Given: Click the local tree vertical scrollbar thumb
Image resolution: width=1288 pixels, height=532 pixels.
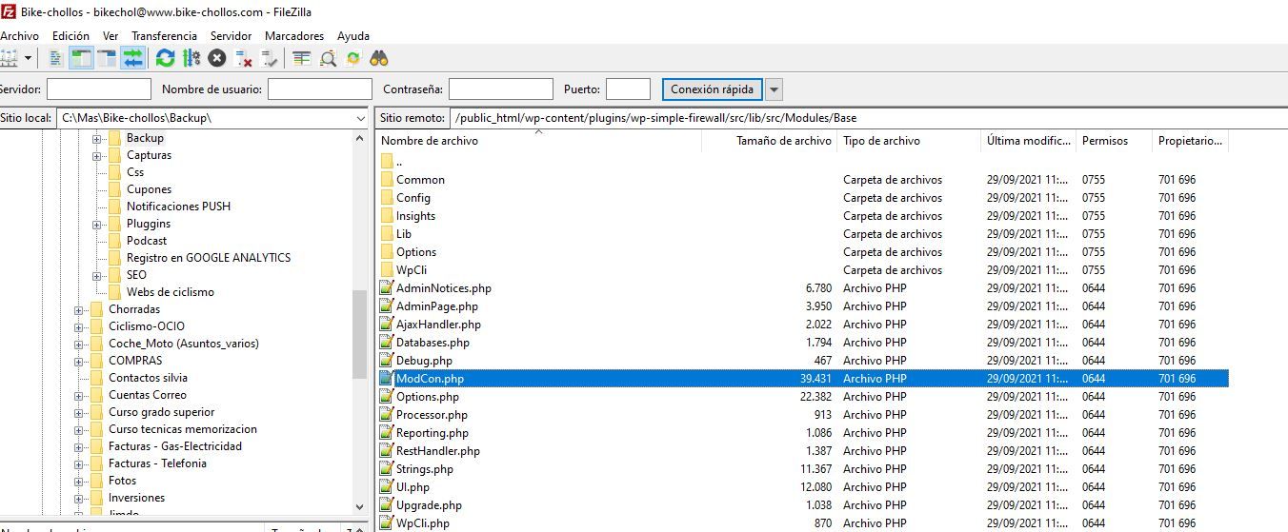Looking at the screenshot, I should [x=359, y=334].
